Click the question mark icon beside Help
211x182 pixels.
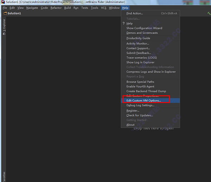[123, 23]
